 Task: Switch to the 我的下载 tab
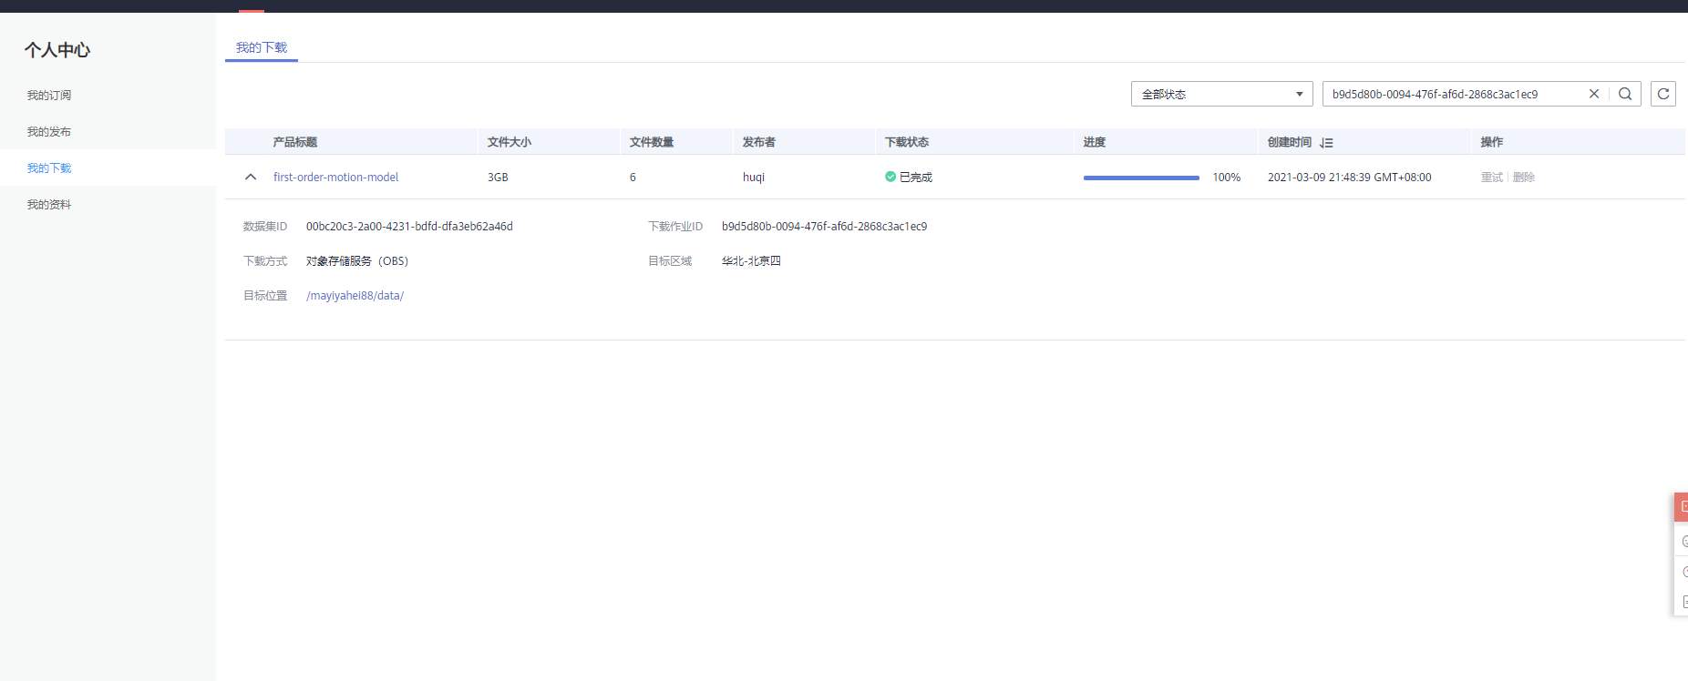pyautogui.click(x=262, y=47)
